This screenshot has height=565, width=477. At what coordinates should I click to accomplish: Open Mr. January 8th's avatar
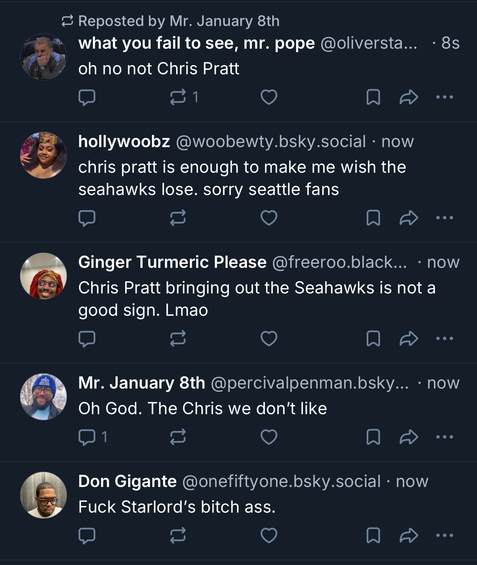pos(43,397)
